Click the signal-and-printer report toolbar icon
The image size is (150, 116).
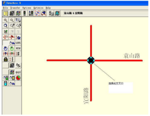51,13
